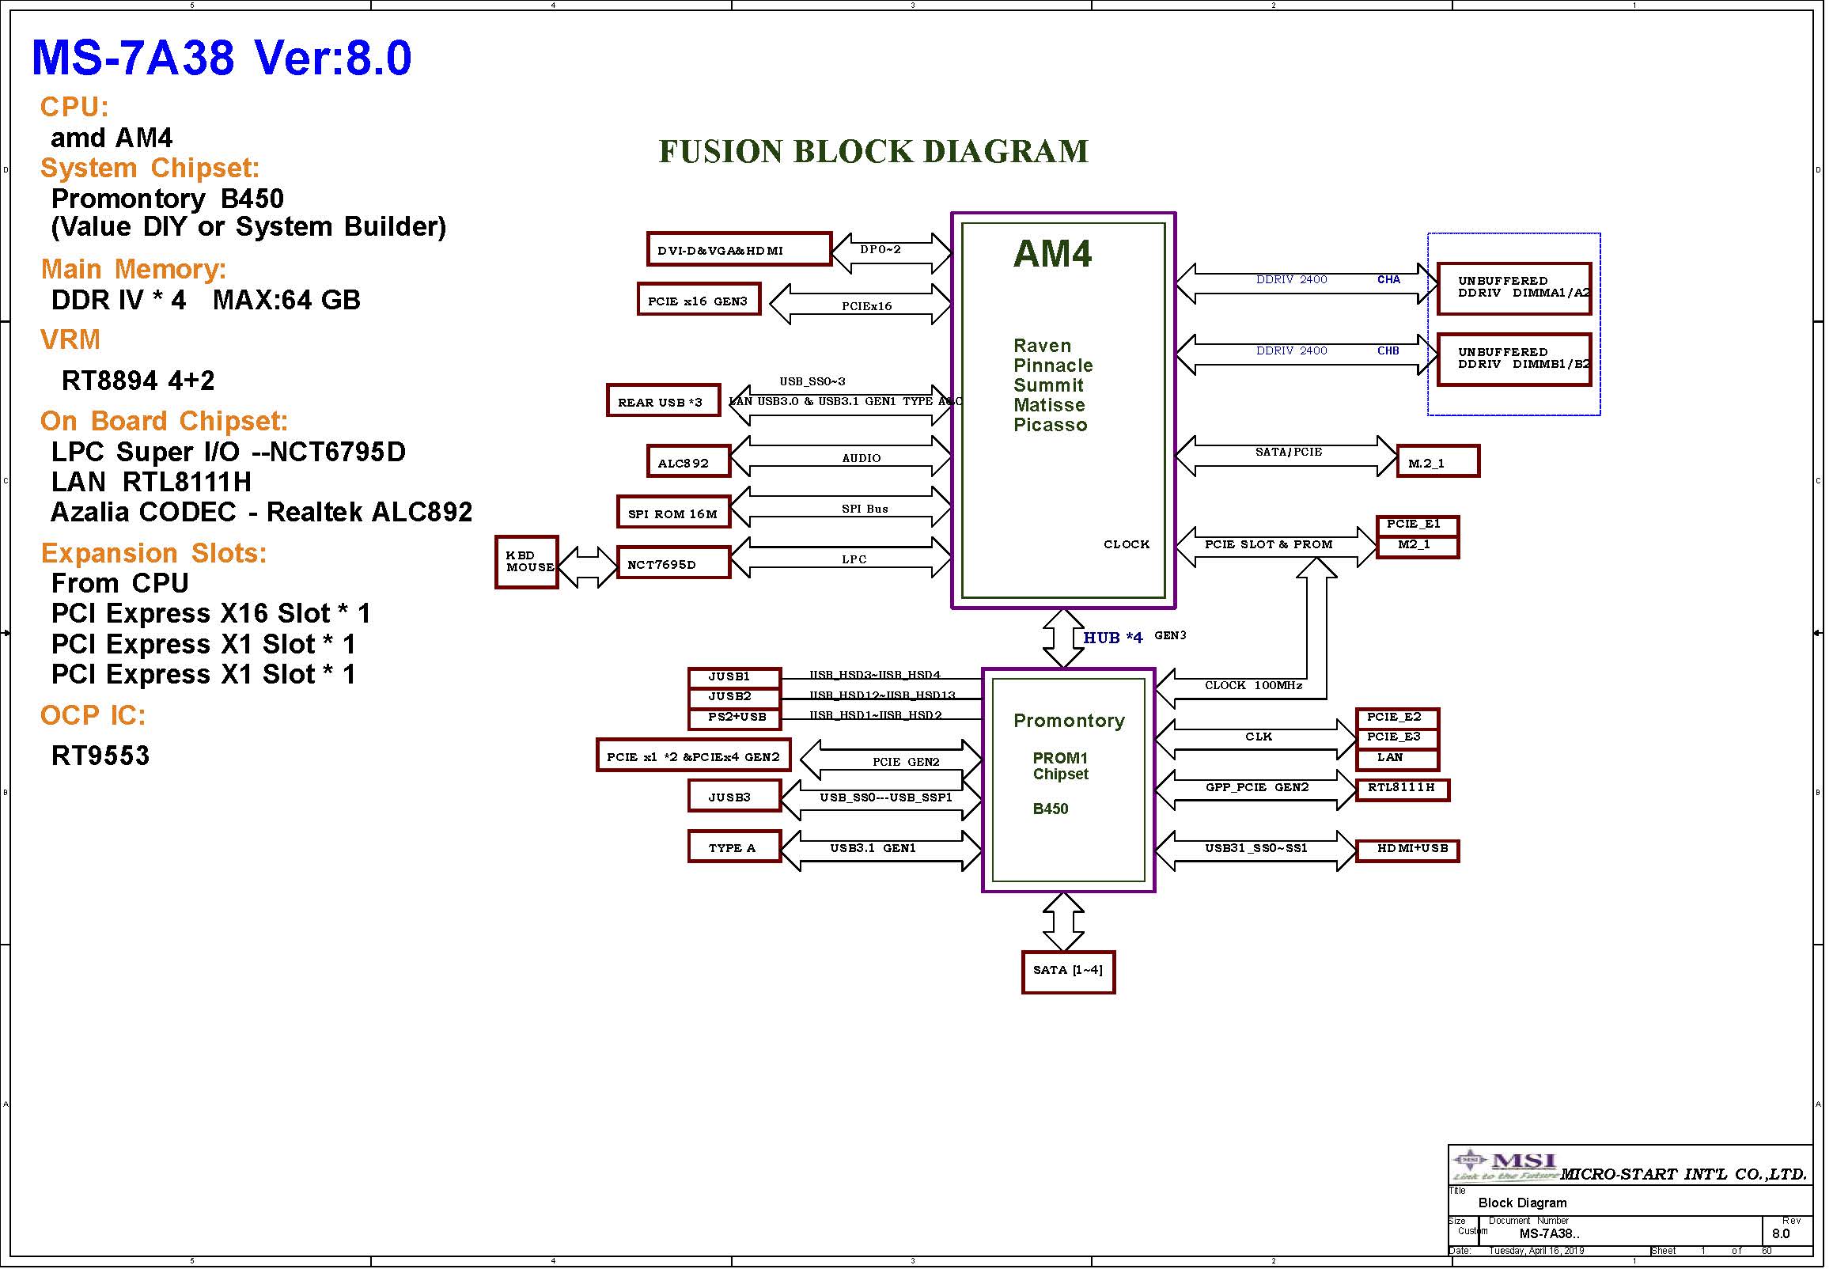Select the "PCI Express X16 Slot * 1" line
Screen dimensions: 1833x1269
(x=210, y=613)
